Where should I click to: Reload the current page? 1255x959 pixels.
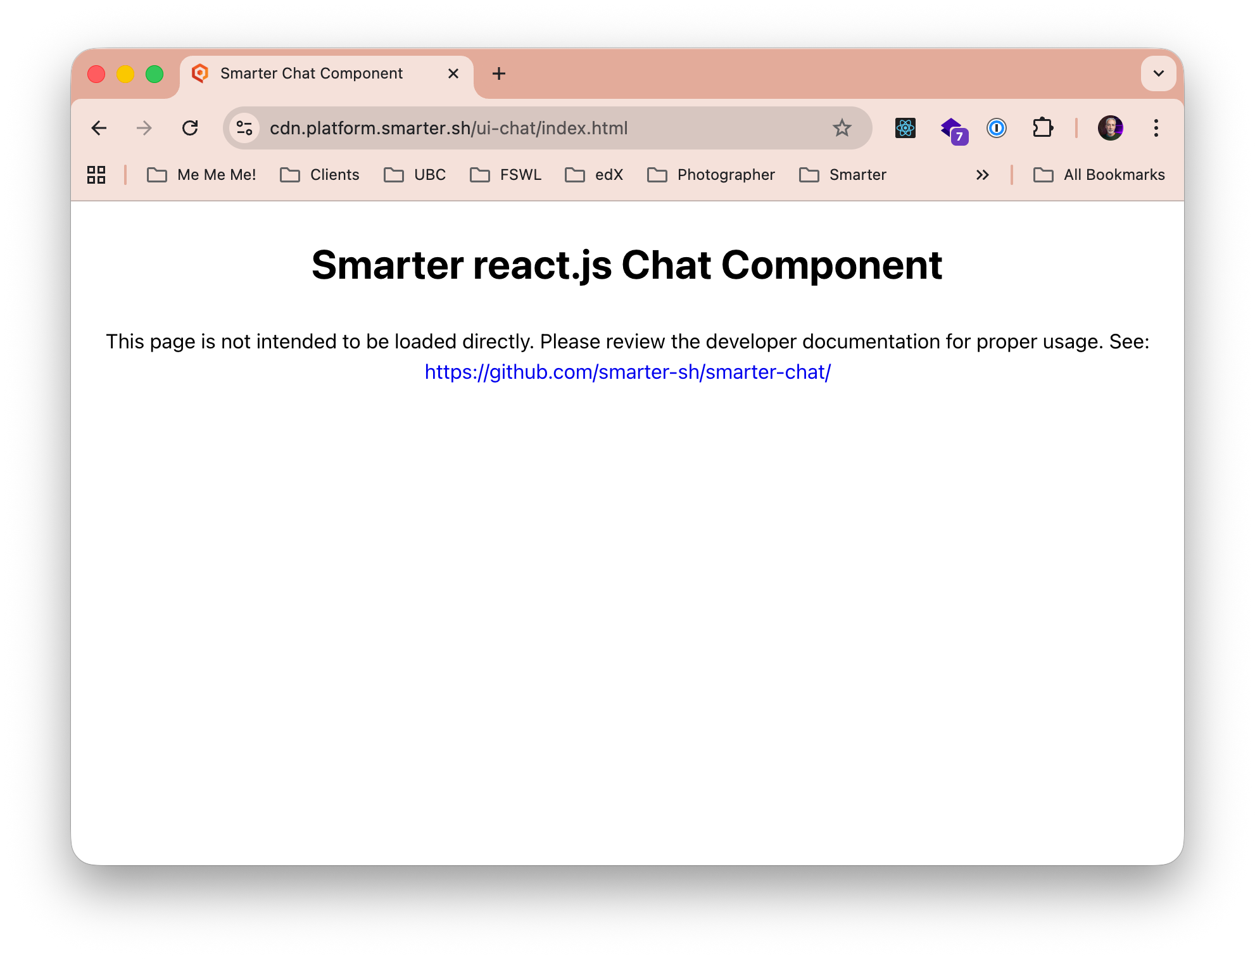point(190,128)
